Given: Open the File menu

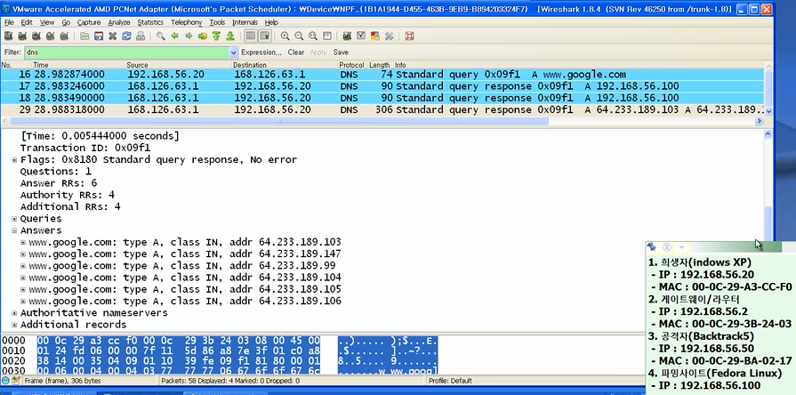Looking at the screenshot, I should 9,22.
